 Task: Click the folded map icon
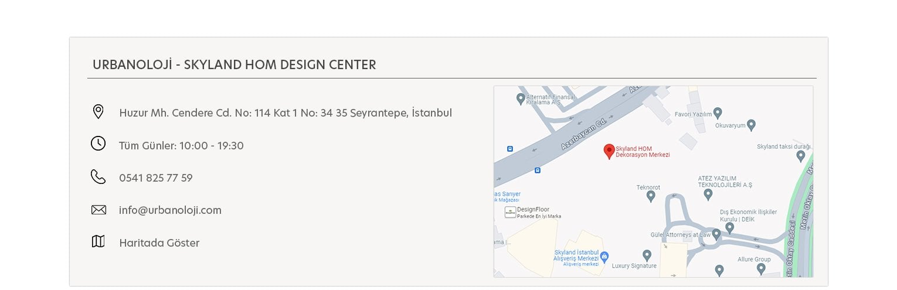point(98,241)
